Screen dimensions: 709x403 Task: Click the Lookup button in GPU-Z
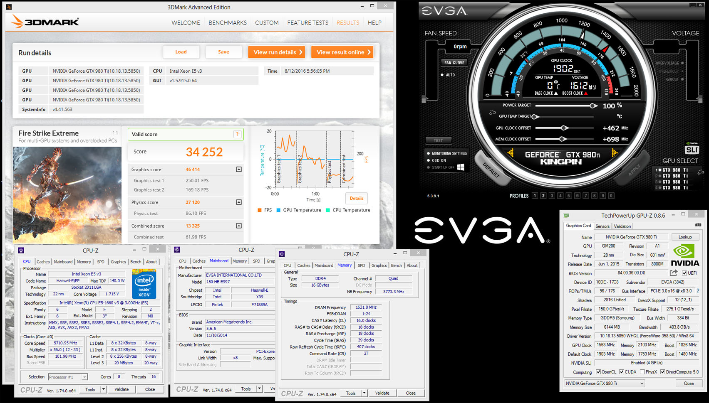pyautogui.click(x=685, y=237)
